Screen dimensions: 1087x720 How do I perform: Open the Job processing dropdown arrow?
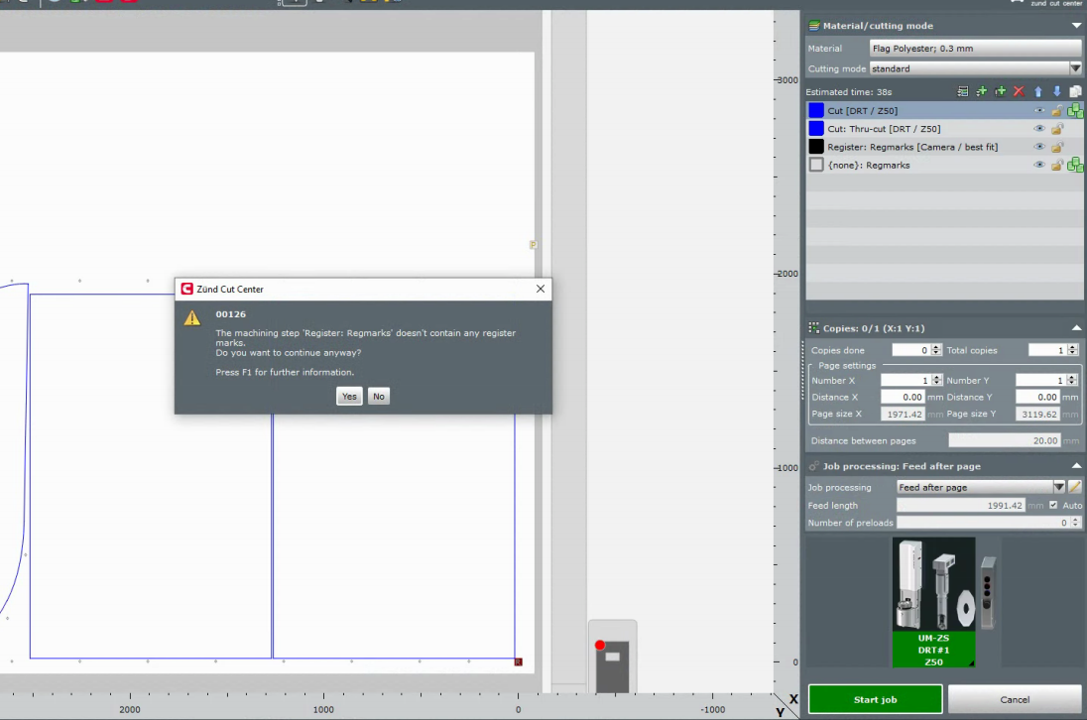[1058, 487]
